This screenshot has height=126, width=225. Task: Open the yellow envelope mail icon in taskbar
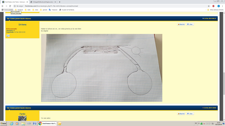(60, 123)
